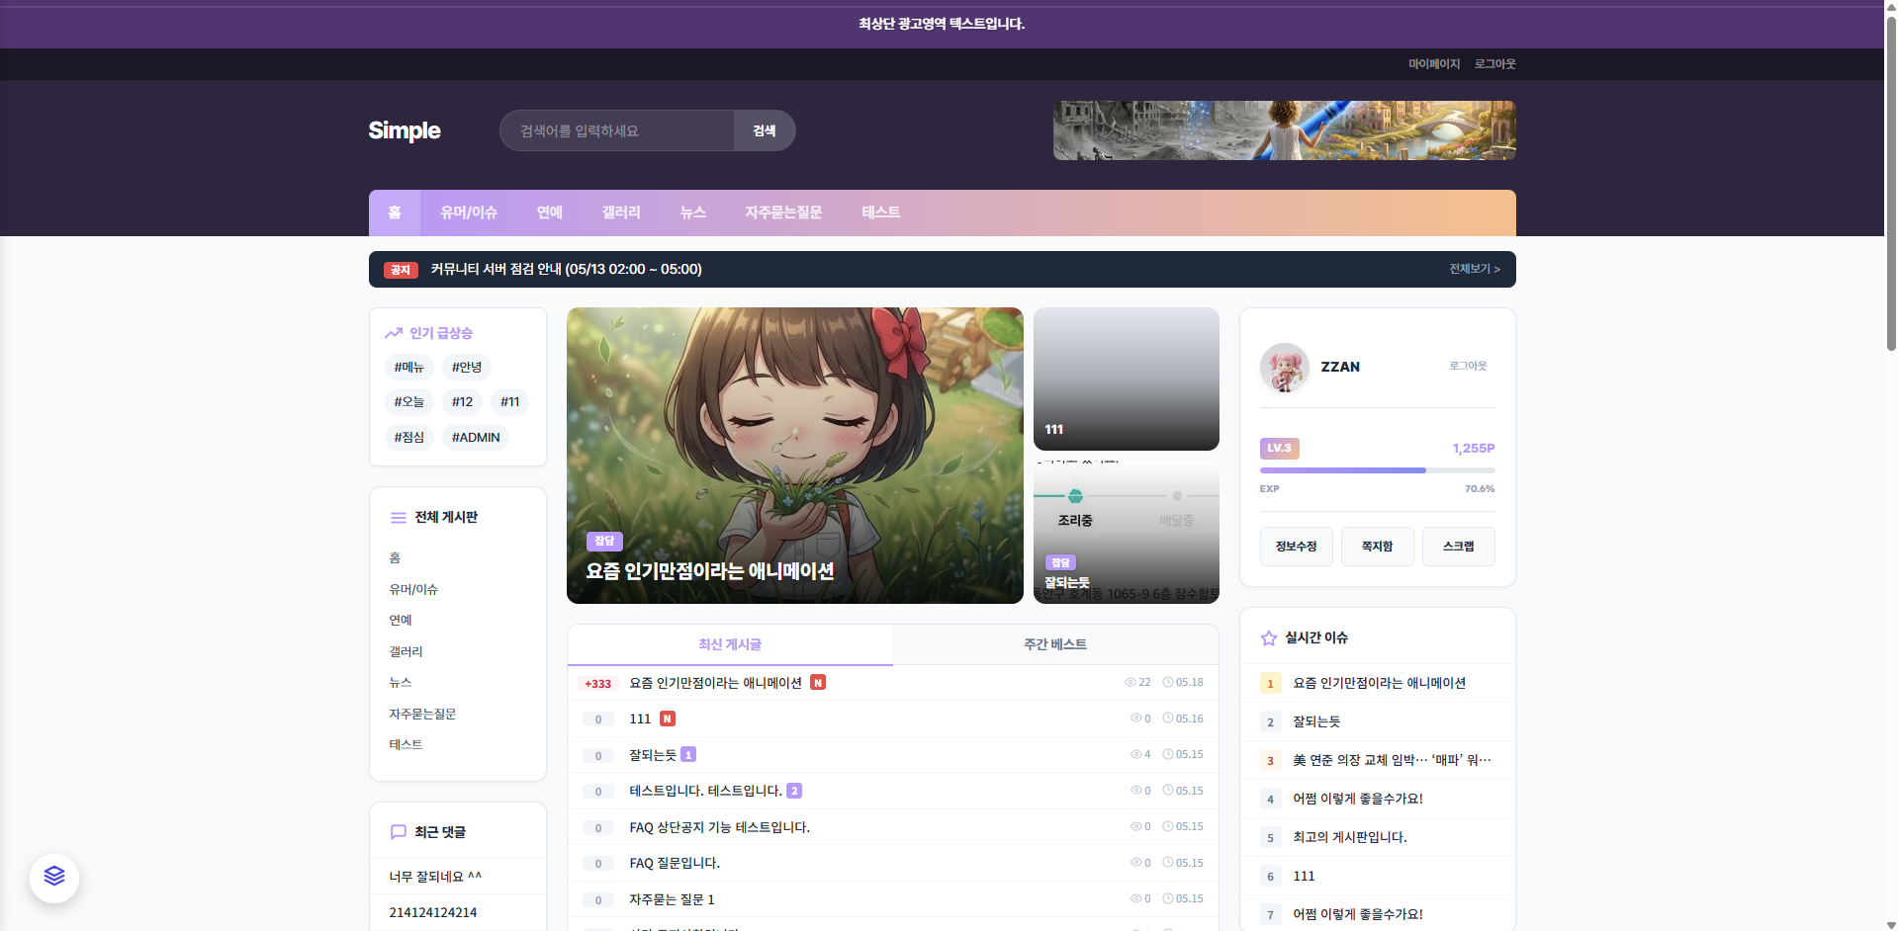Click the star icon beside 실시간 이슈

click(x=1269, y=638)
